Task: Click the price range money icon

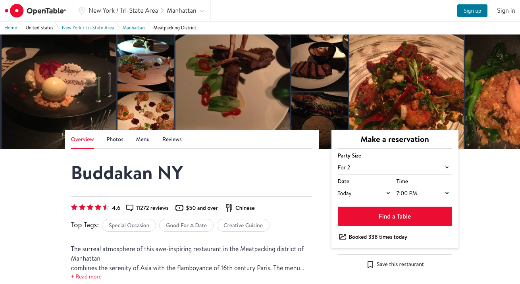Action: coord(179,208)
